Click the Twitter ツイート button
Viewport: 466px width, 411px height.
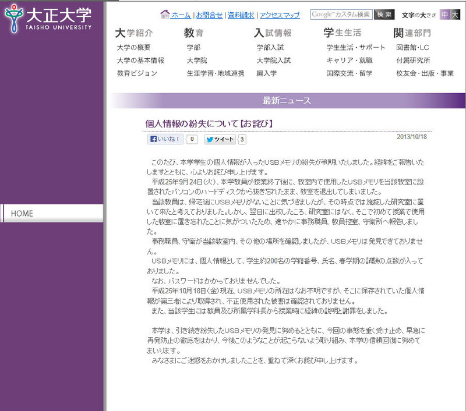tap(220, 140)
